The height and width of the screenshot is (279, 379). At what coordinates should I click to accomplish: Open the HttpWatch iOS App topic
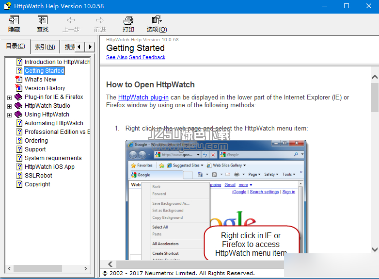coord(49,167)
